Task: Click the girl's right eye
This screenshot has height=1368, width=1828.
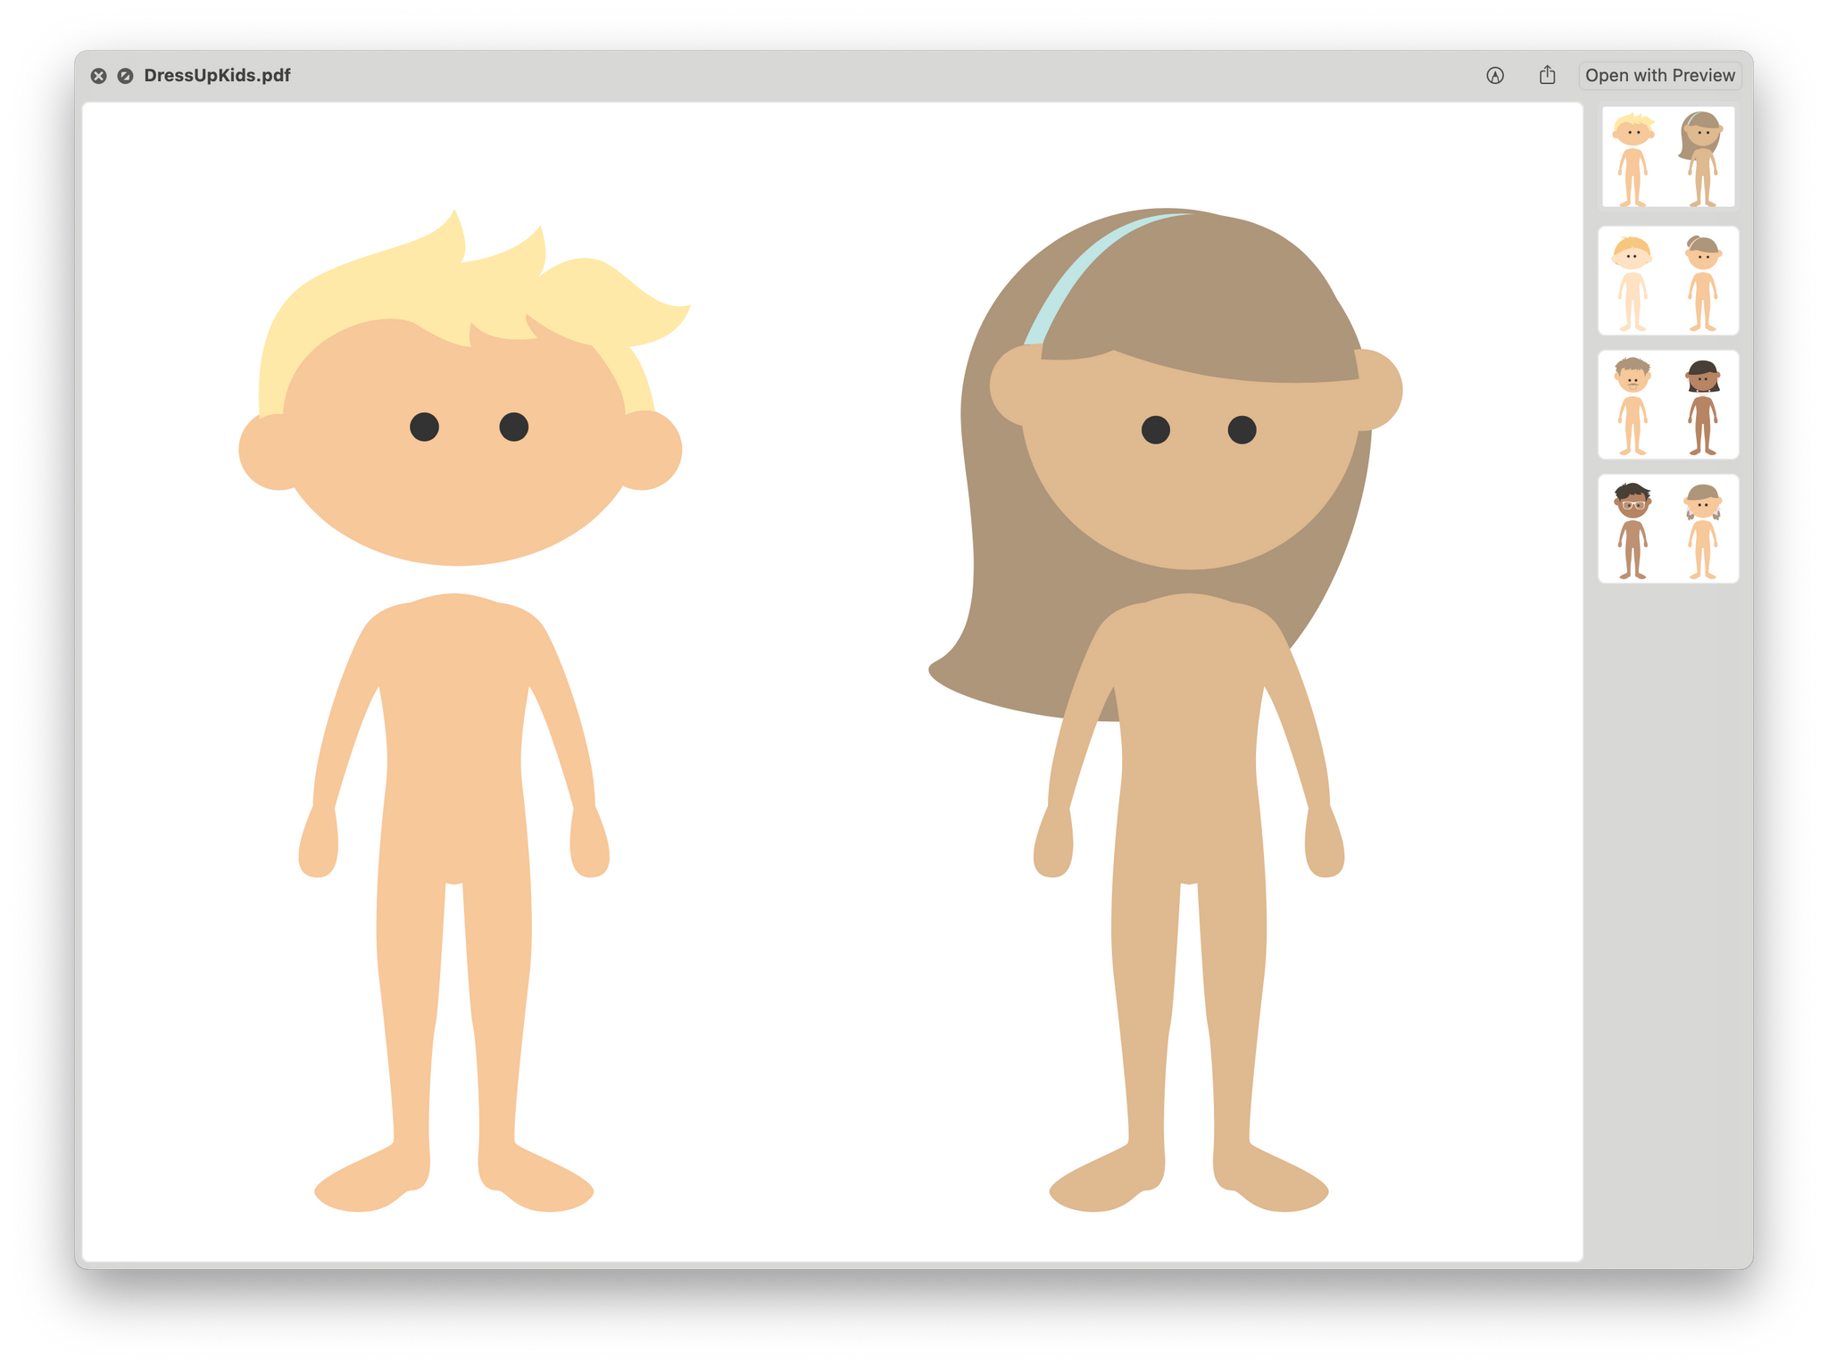Action: (1242, 430)
